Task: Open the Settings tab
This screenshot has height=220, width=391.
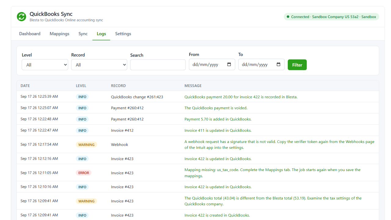Action: point(123,34)
